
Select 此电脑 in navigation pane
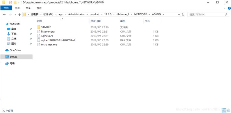point(16,57)
